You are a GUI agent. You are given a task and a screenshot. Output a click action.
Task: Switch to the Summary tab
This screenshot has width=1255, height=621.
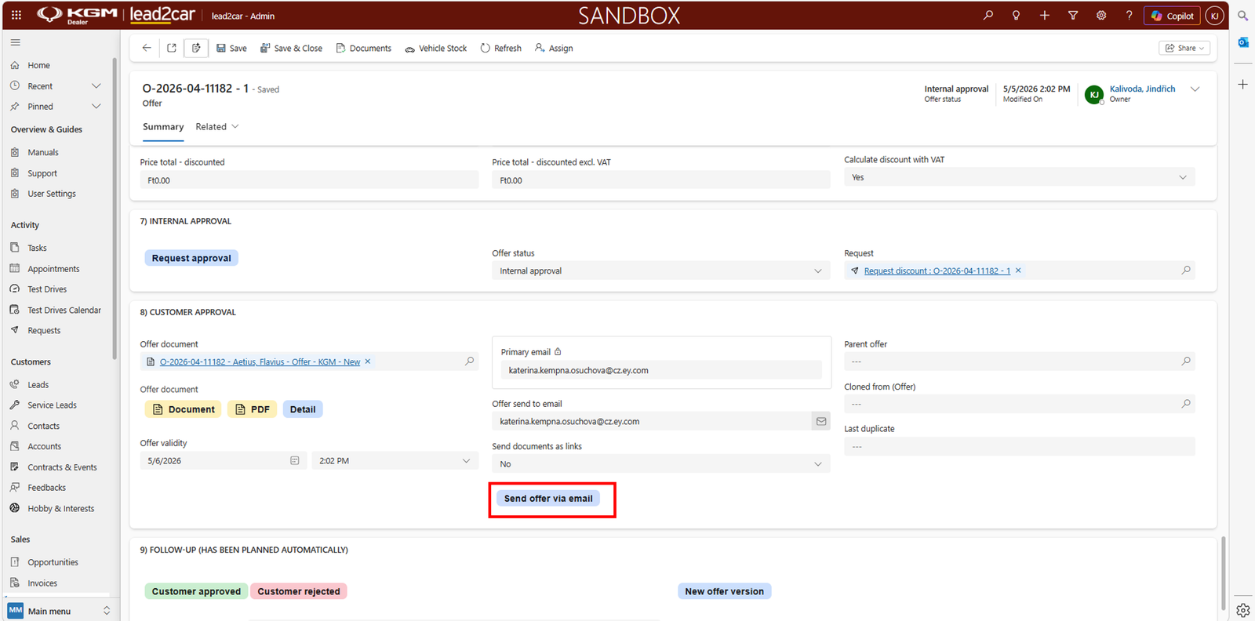163,127
